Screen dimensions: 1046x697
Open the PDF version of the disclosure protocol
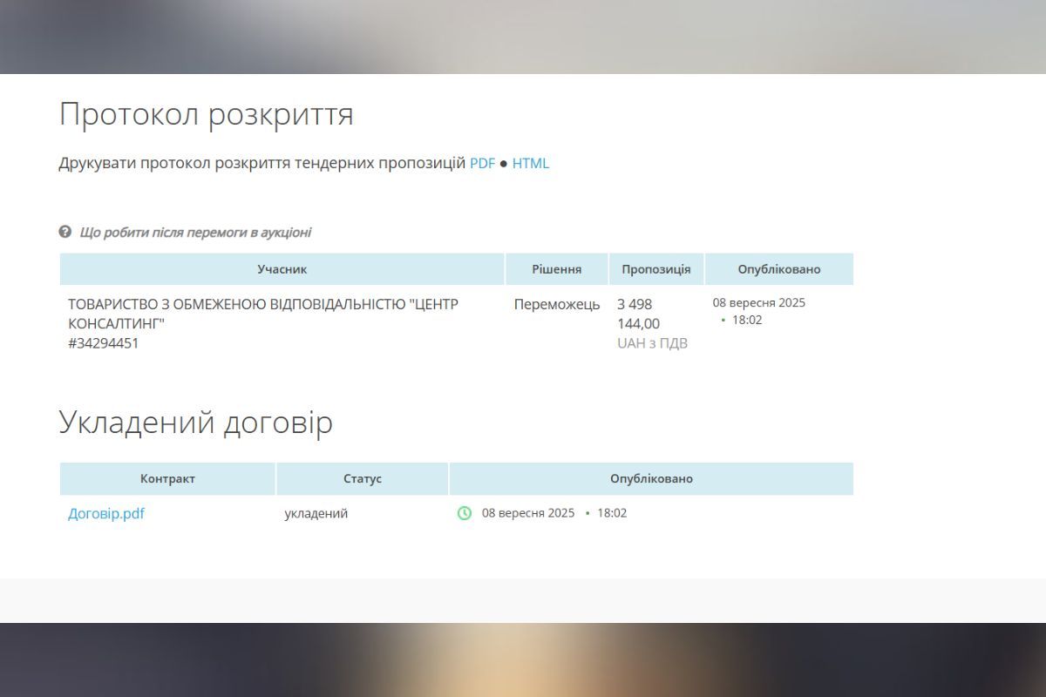[x=481, y=163]
